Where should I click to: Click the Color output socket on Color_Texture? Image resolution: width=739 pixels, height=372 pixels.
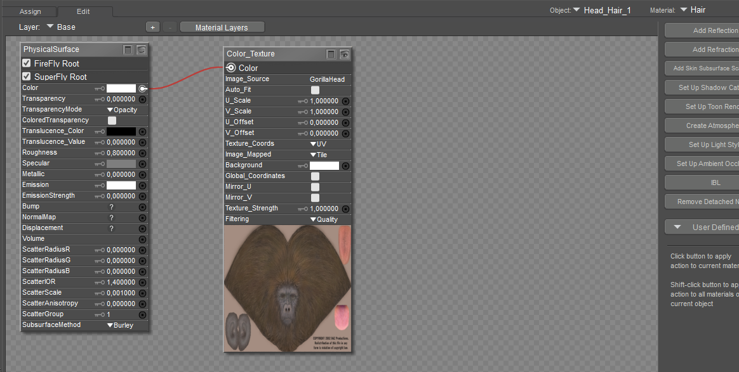click(x=231, y=68)
